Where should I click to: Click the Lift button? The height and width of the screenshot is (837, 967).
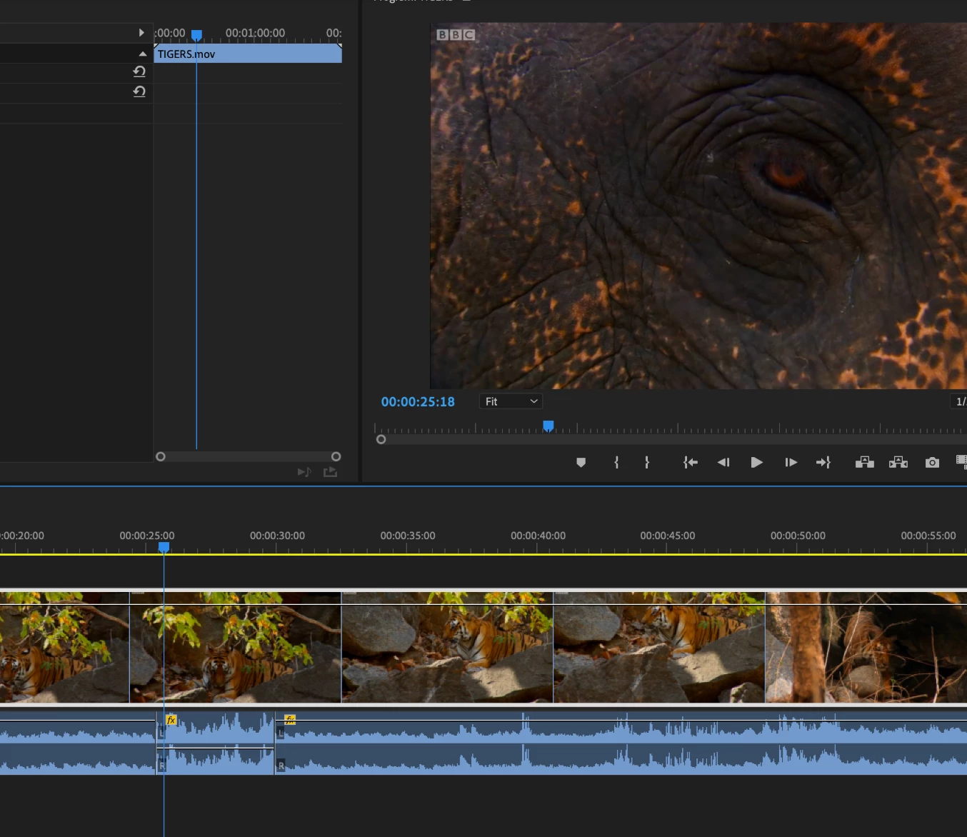(864, 463)
